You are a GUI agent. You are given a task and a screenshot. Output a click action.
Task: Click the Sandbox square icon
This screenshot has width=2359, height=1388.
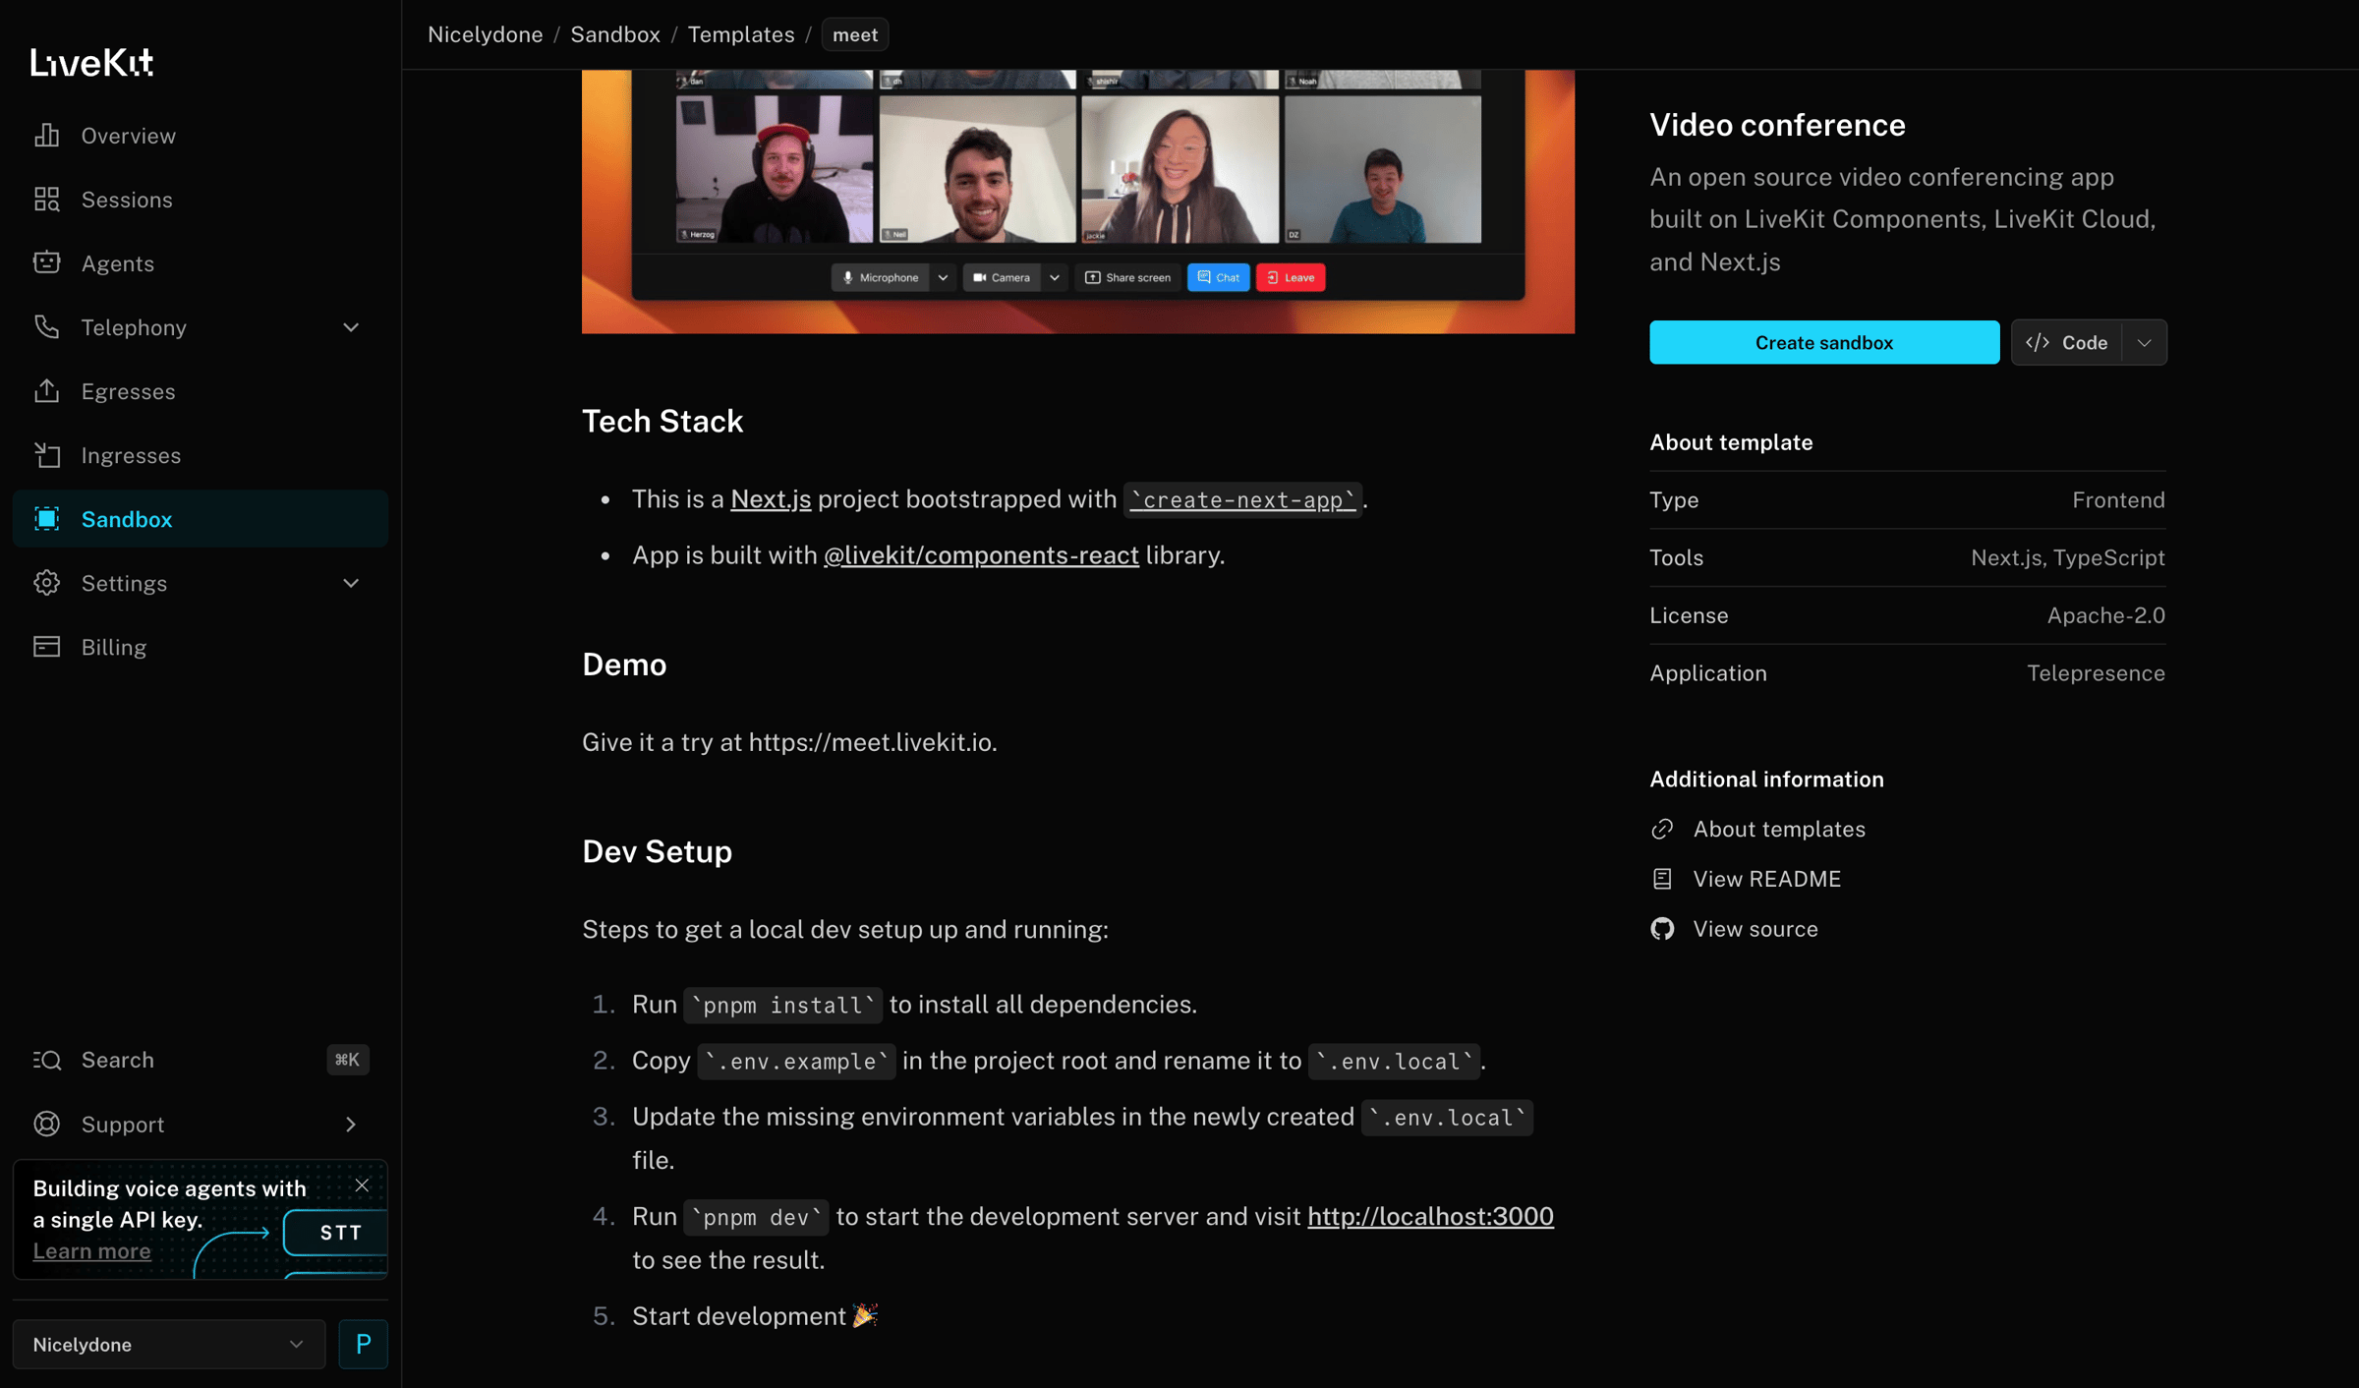(46, 518)
